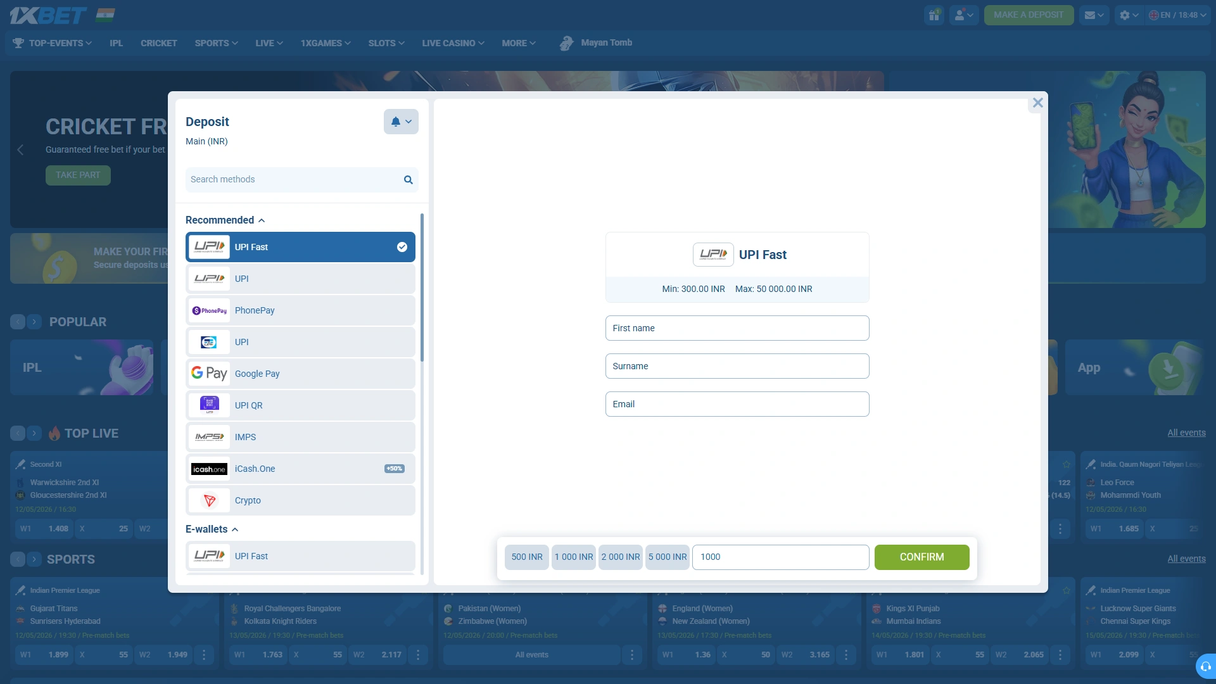Choose the 500 INR preset amount
The image size is (1216, 684).
[x=527, y=557]
